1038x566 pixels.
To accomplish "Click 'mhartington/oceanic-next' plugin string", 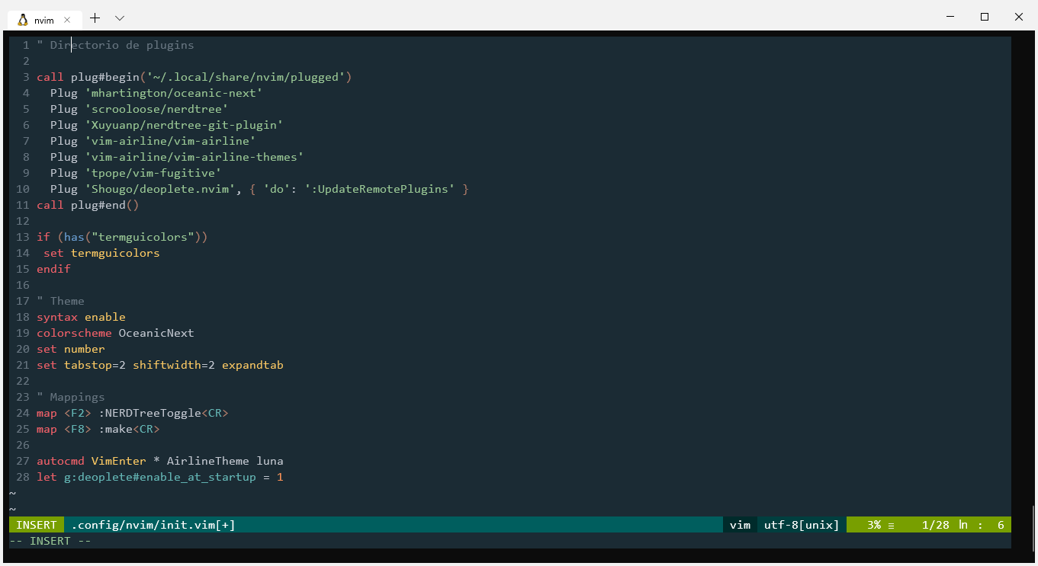I will tap(174, 93).
